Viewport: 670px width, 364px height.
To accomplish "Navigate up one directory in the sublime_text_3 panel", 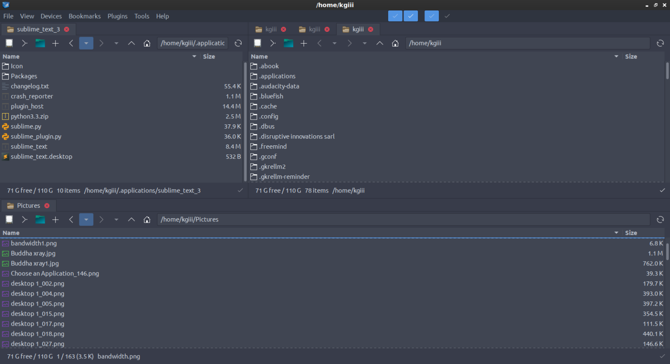I will pos(131,43).
